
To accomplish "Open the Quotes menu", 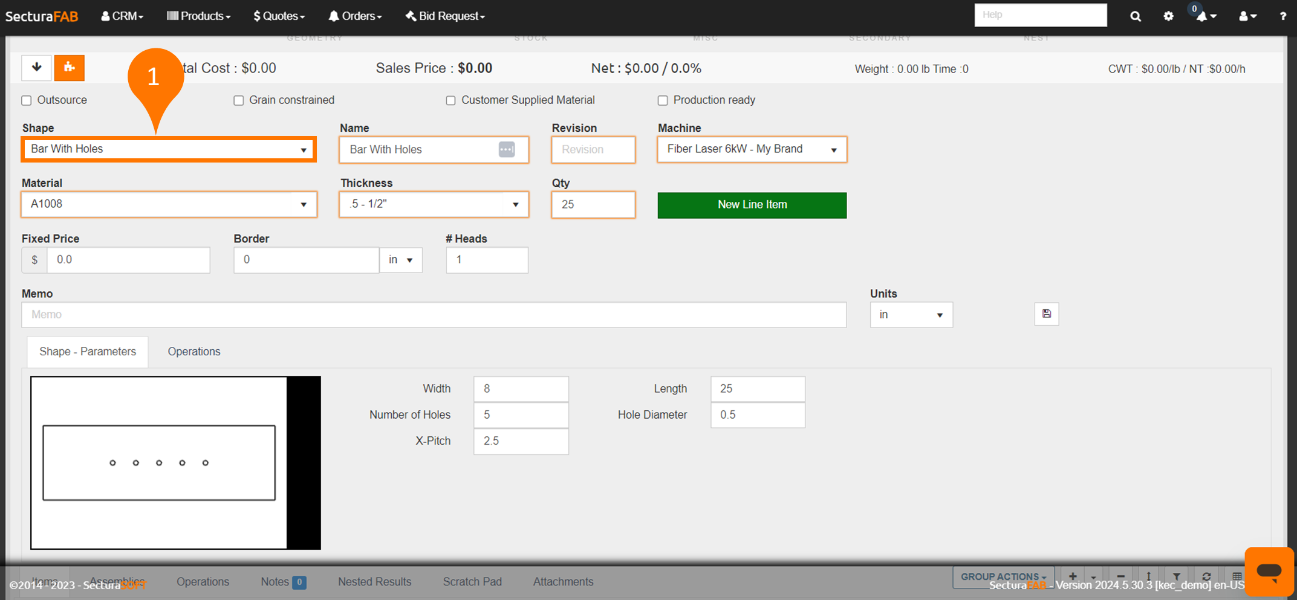I will tap(279, 16).
